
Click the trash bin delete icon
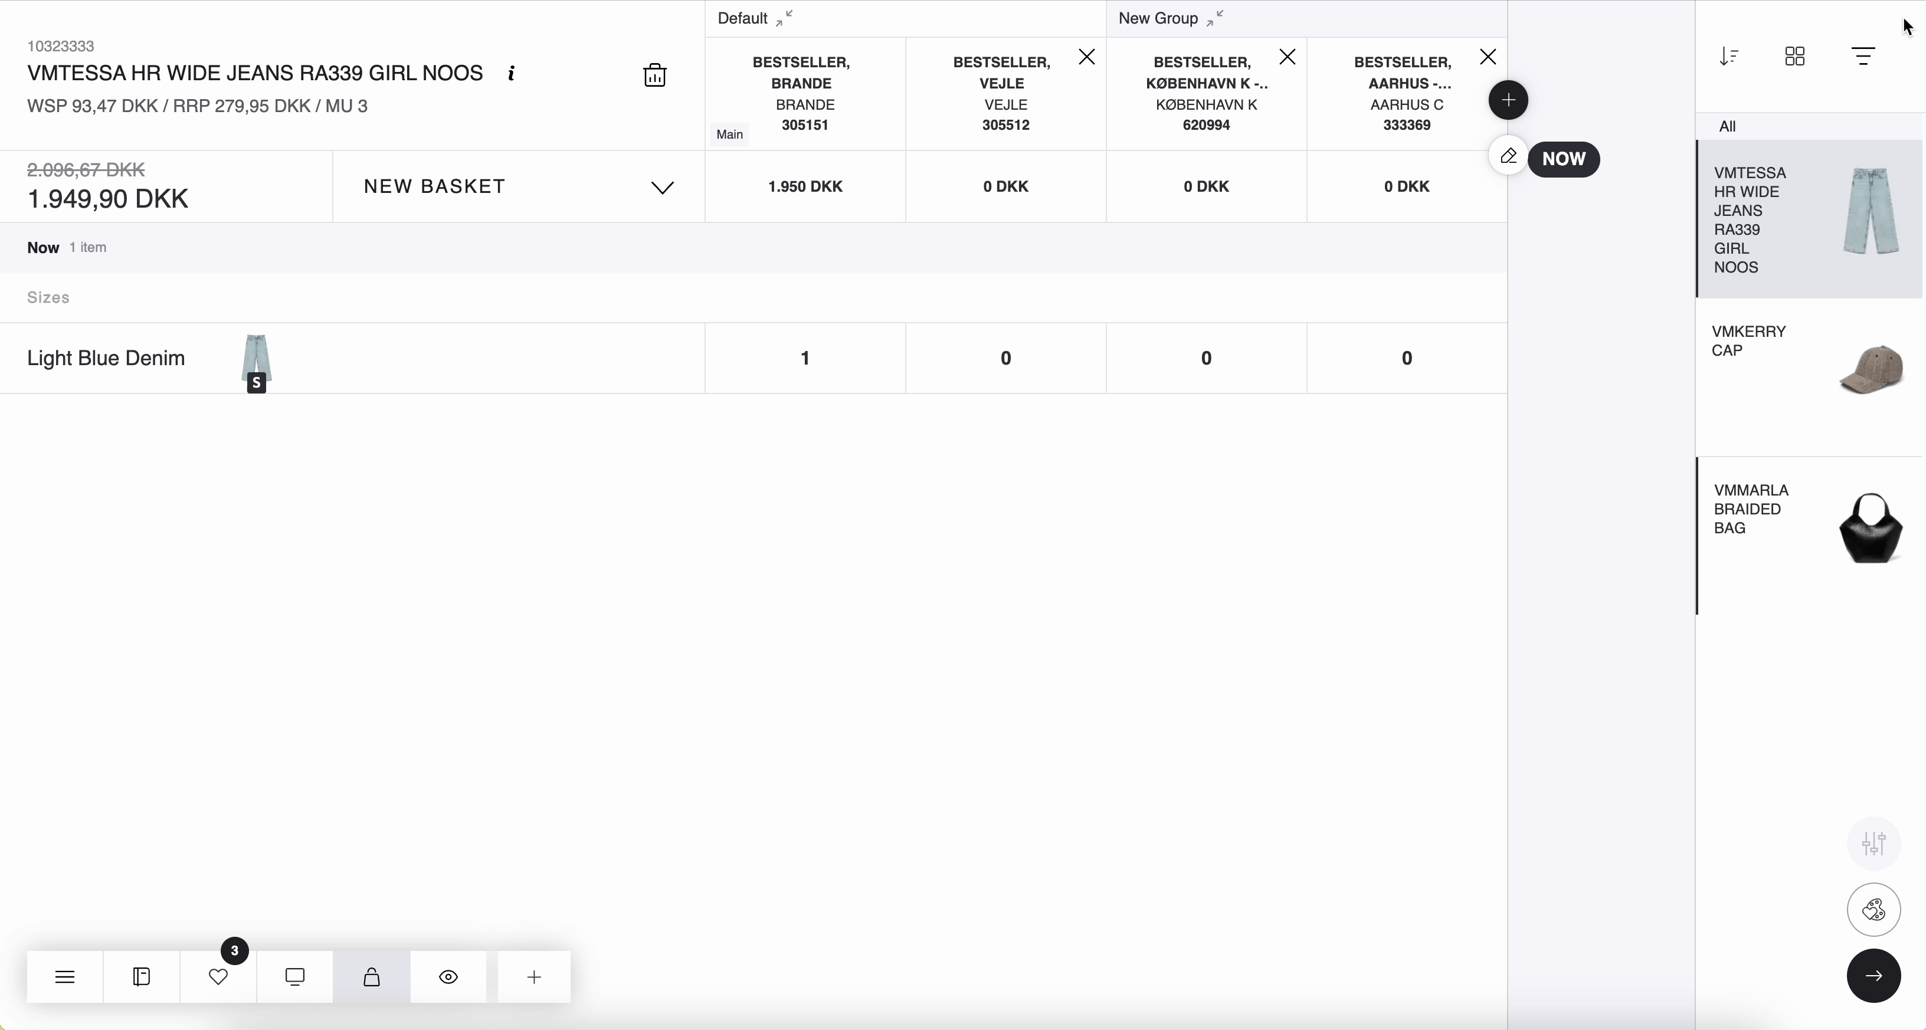(x=654, y=75)
